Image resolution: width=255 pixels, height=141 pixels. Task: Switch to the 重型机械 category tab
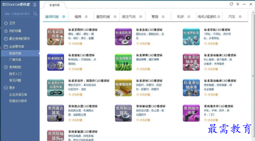click(107, 17)
